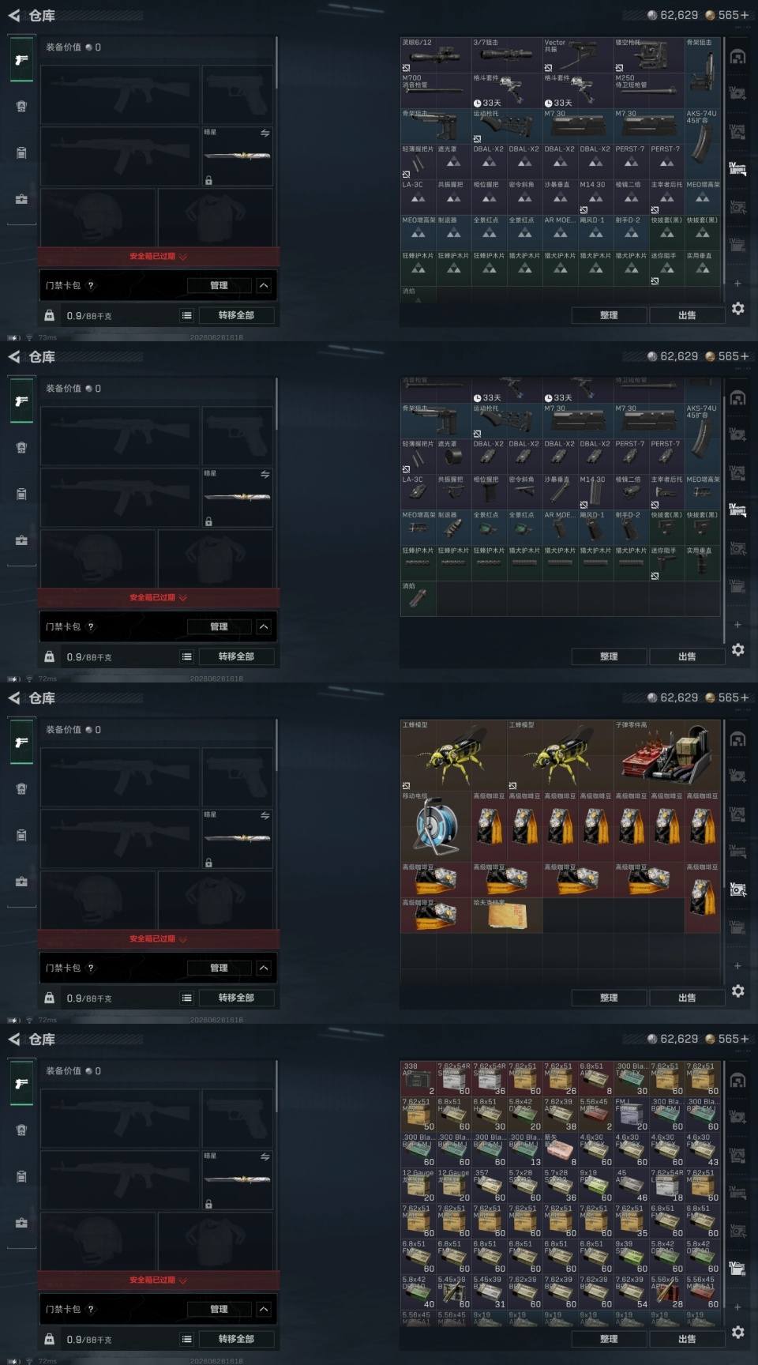Open the briefcase tab in scope-list screenshot
The width and height of the screenshot is (758, 1365).
[x=21, y=199]
